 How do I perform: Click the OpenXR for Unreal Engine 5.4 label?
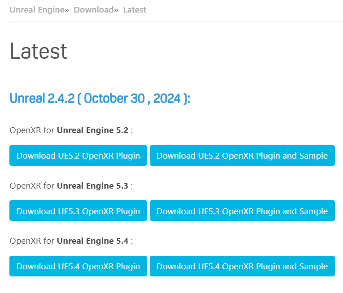(x=71, y=241)
